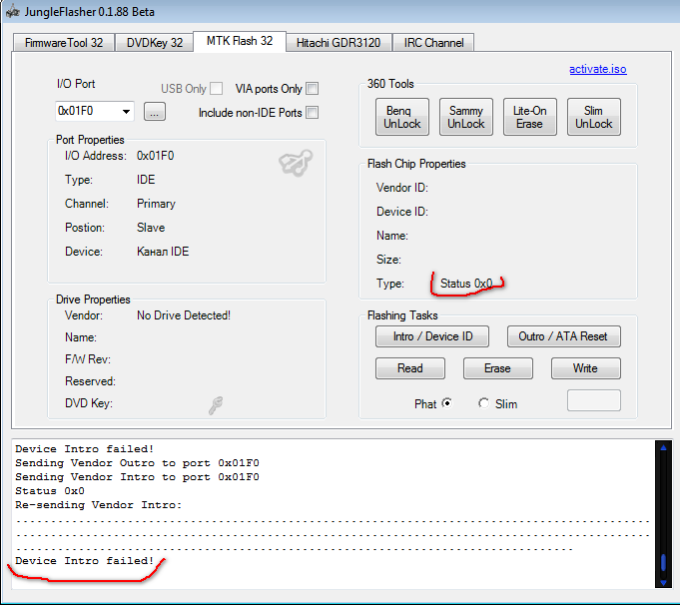
Task: Click the Erase button in Flashing Tasks
Action: tap(498, 368)
